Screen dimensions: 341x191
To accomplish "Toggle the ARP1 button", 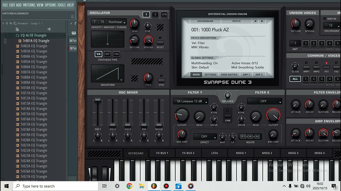I will [x=306, y=67].
